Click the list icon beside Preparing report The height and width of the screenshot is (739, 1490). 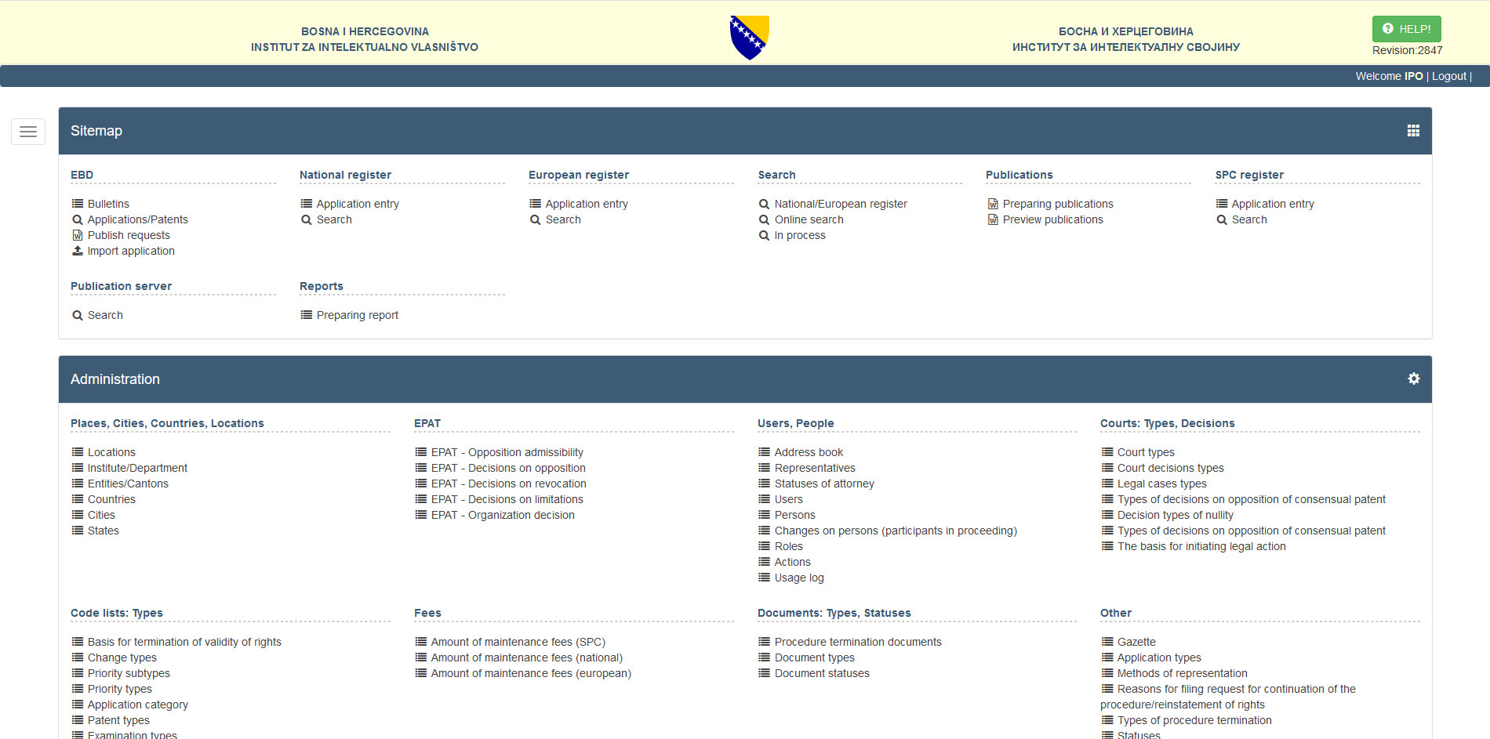[307, 315]
